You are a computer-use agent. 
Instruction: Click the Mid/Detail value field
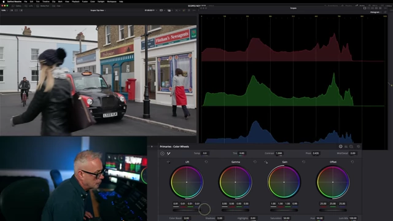[x=353, y=153]
